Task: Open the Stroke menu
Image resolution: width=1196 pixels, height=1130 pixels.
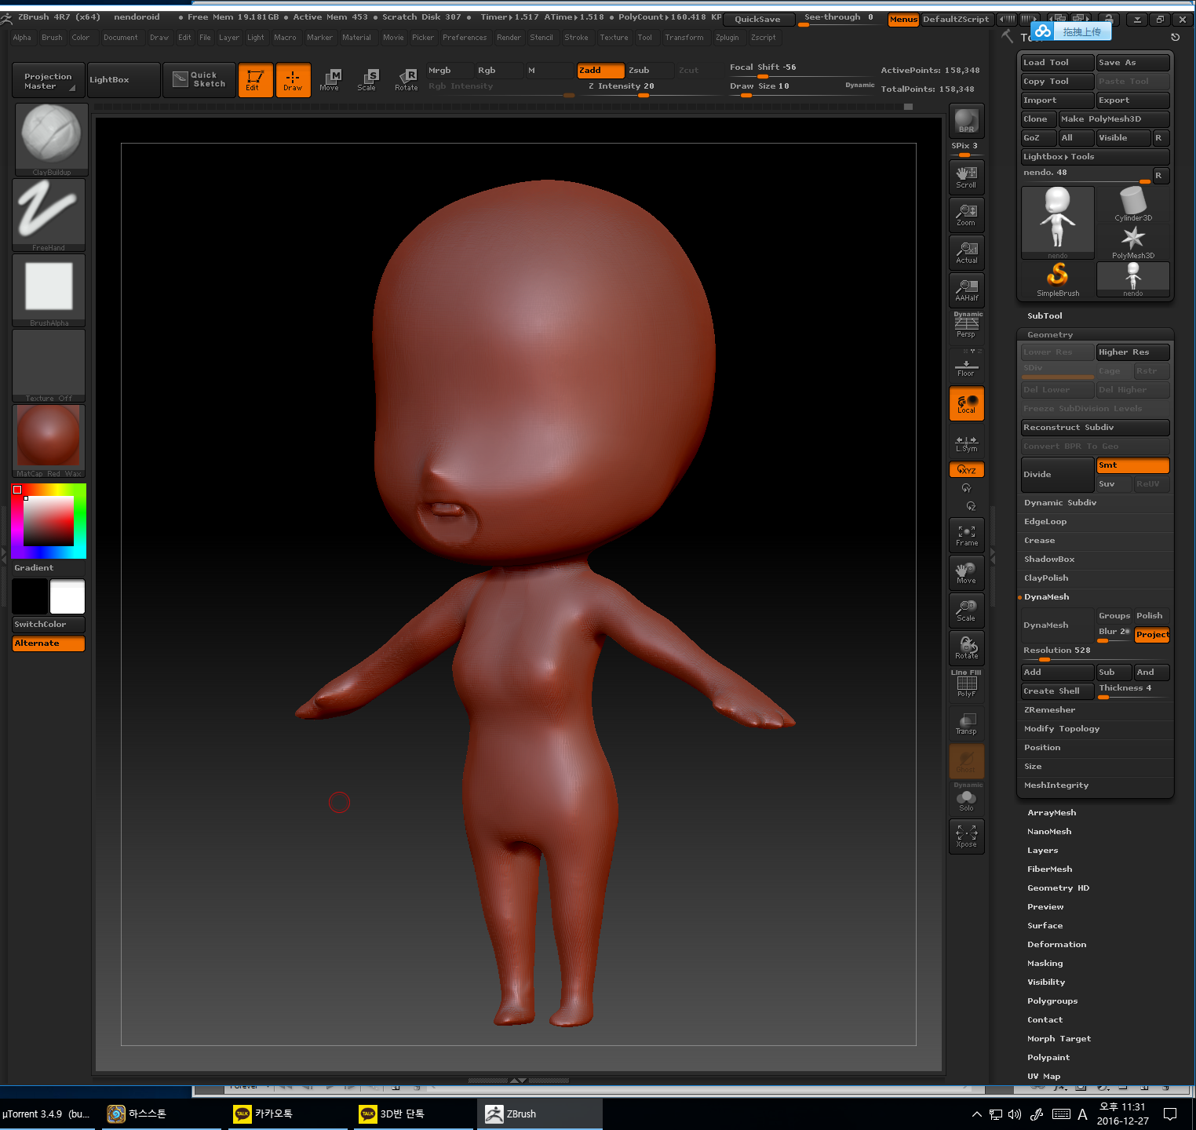Action: coord(576,38)
